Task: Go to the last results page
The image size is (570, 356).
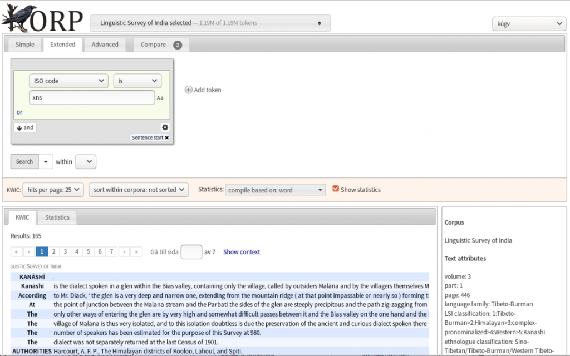Action: 136,252
